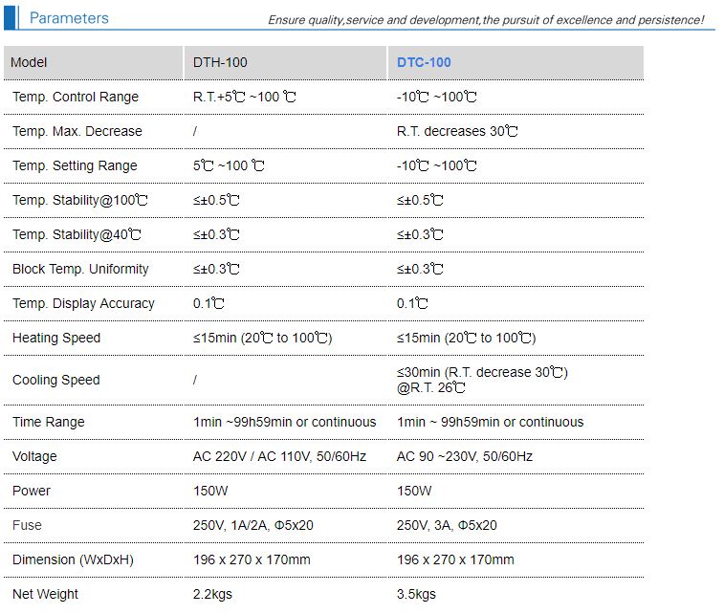Click DTH-100 heating speed ≤15min value
This screenshot has height=614, width=724.
point(262,338)
